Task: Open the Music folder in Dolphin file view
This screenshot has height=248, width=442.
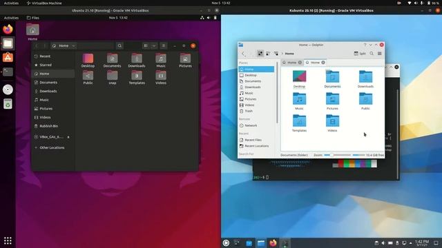Action: [299, 101]
